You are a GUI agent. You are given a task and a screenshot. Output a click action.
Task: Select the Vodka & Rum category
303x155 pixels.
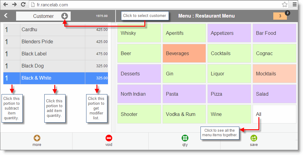[x=184, y=114]
